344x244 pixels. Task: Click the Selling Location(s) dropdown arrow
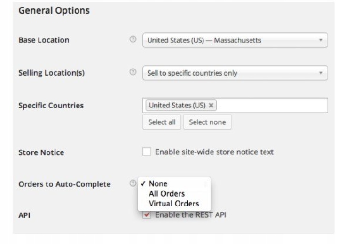[x=321, y=73]
